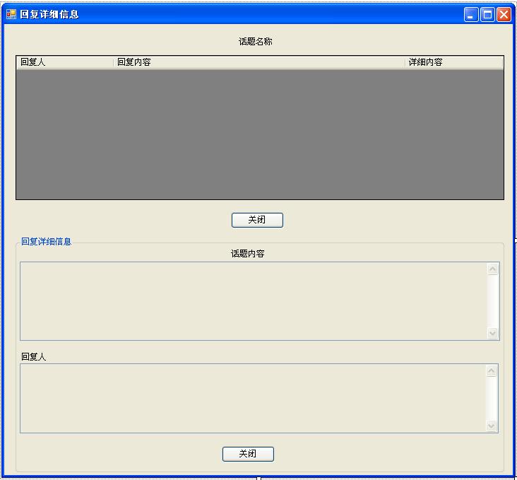This screenshot has height=480, width=517.
Task: Focus the text box under 话题内容
Action: pos(253,301)
